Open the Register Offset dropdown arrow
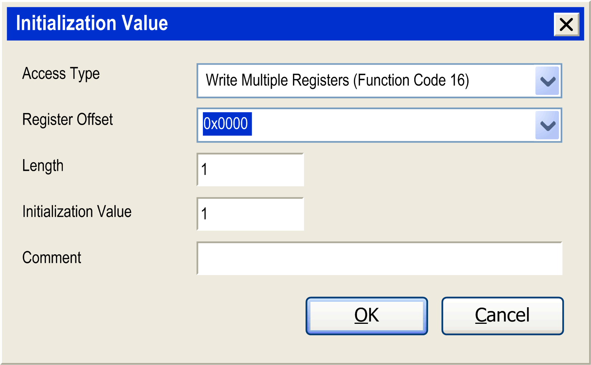Image resolution: width=591 pixels, height=365 pixels. (547, 125)
